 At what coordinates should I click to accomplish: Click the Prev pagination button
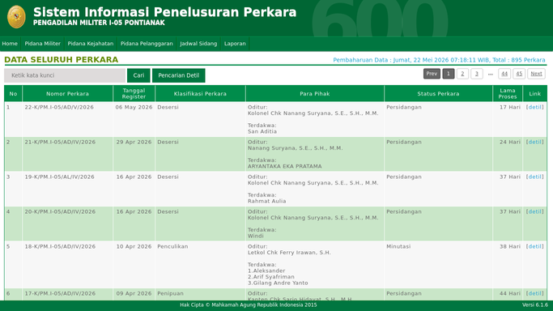pyautogui.click(x=432, y=74)
